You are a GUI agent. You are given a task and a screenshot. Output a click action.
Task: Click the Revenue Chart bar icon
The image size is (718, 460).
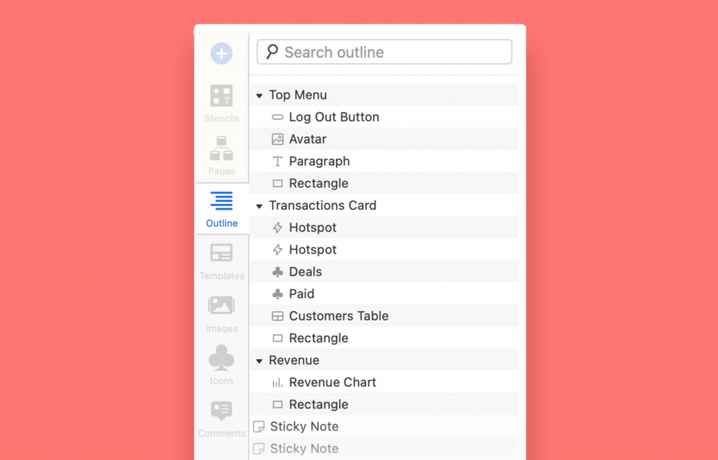[278, 383]
